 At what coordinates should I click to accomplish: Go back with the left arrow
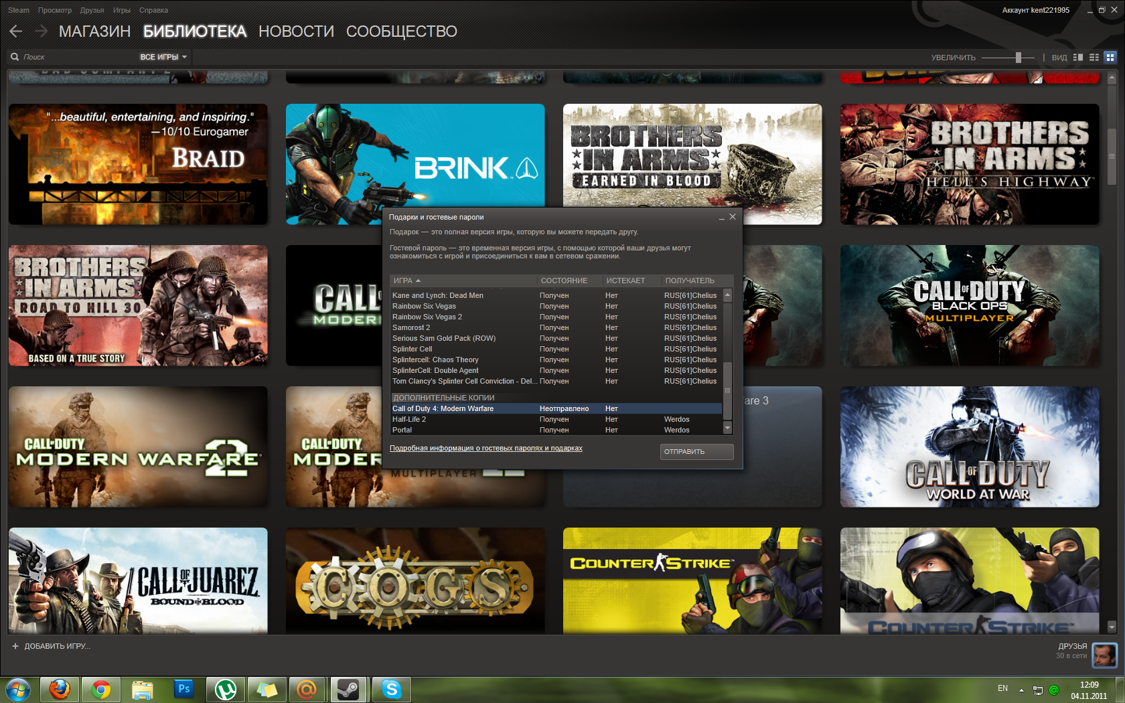[x=16, y=31]
